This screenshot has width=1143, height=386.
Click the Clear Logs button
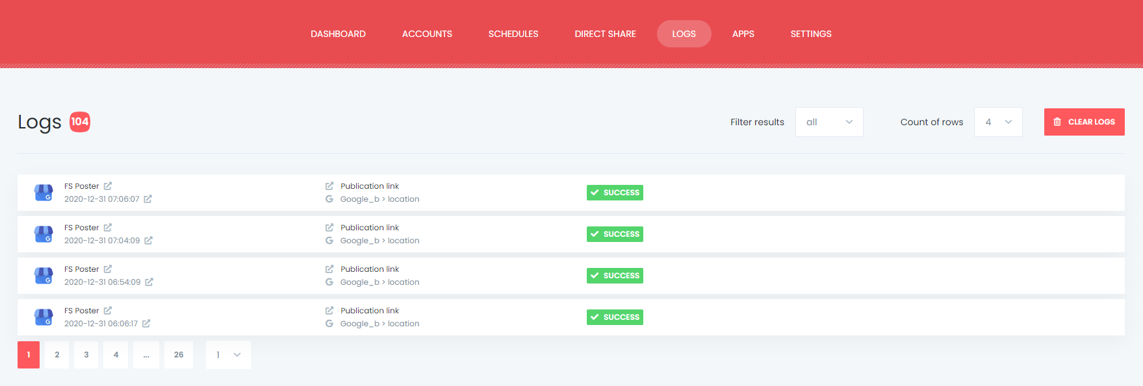[1084, 122]
